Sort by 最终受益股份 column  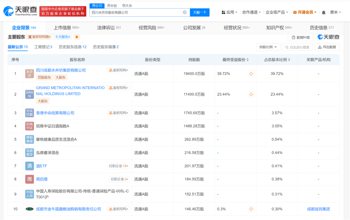(x=235, y=60)
